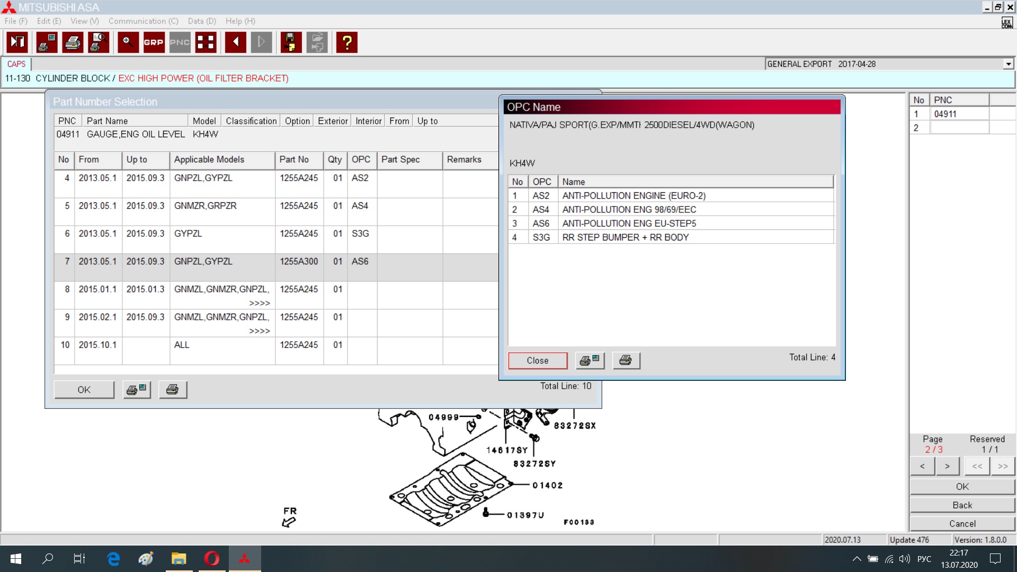Click the yellow question mark help icon
The height and width of the screenshot is (572, 1017).
(x=347, y=42)
